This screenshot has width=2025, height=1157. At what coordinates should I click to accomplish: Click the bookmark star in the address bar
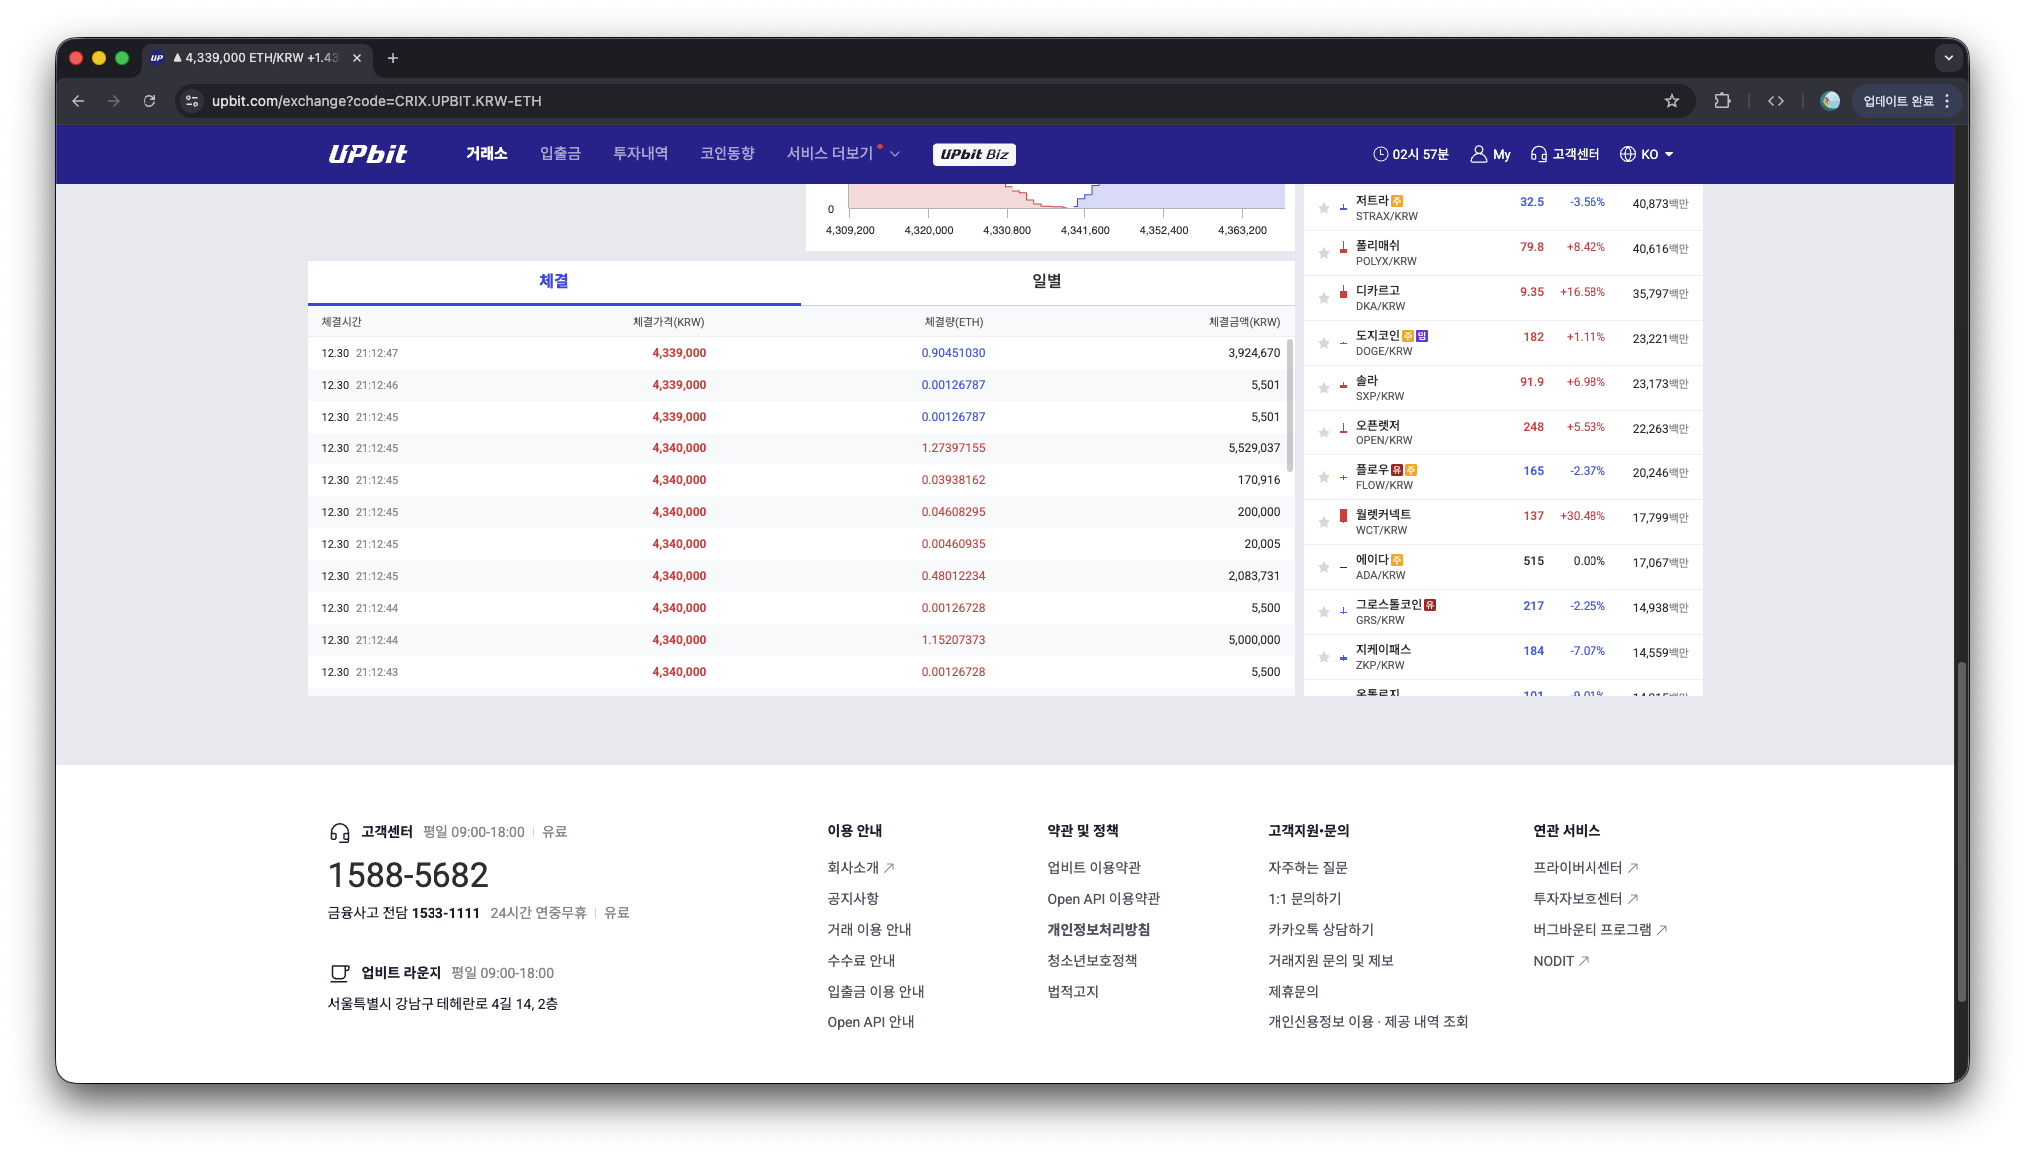[x=1673, y=101]
